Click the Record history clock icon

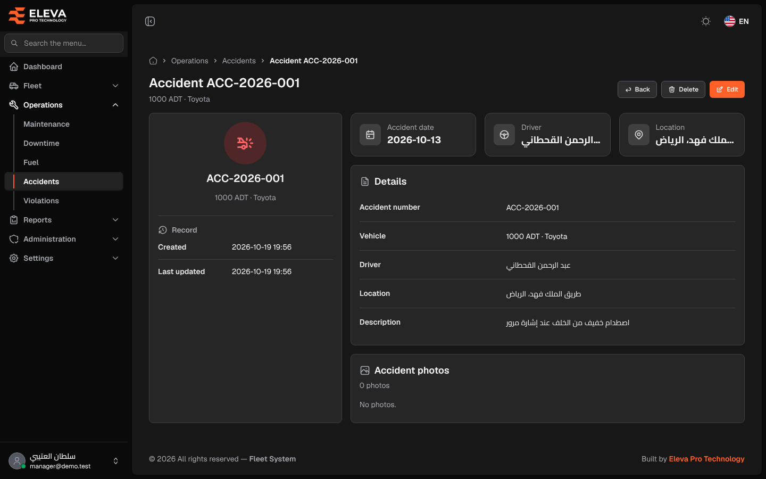(x=163, y=230)
